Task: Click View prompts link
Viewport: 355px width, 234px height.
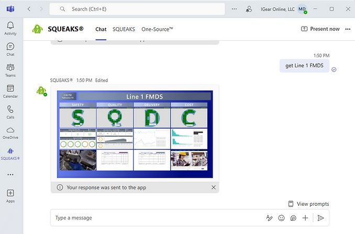Action: tap(308, 204)
